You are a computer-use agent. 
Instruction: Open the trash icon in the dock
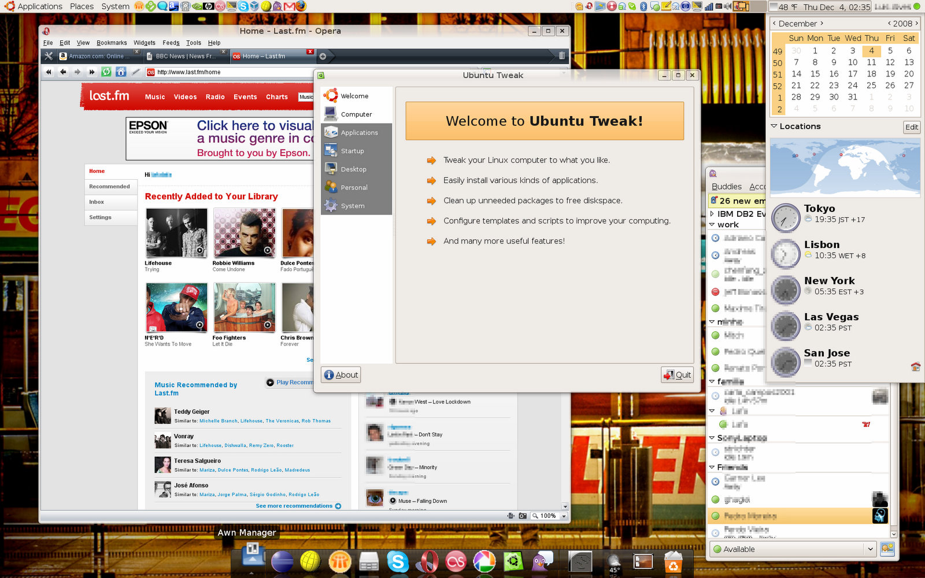(673, 561)
